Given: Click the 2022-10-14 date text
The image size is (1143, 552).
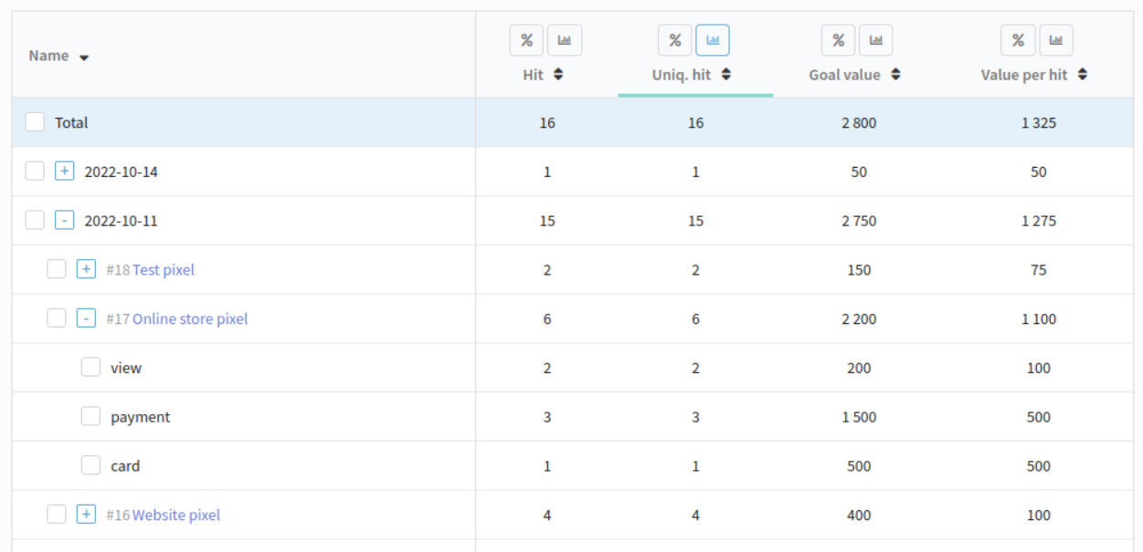Looking at the screenshot, I should [x=121, y=172].
